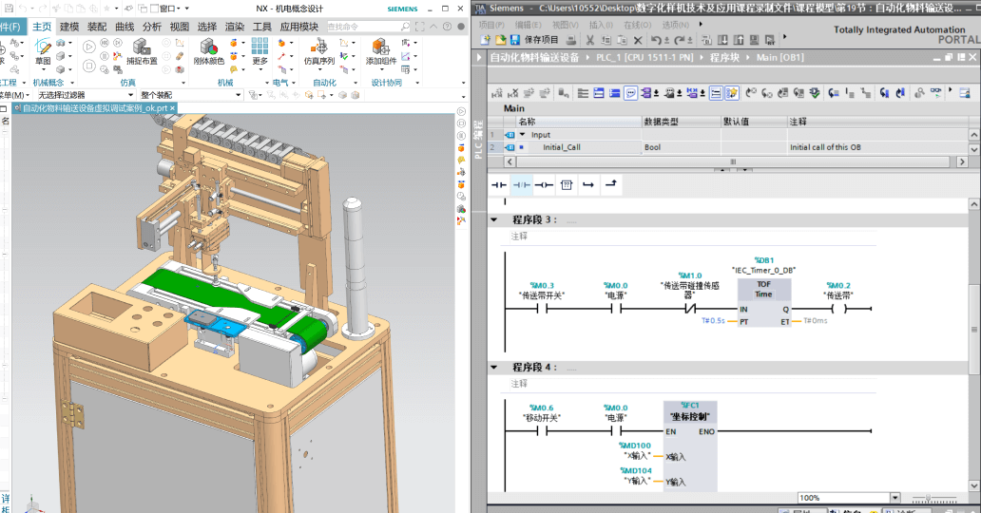Screen dimensions: 981x513
Task: Click the magnifier on the NX command search
Action: (x=405, y=27)
